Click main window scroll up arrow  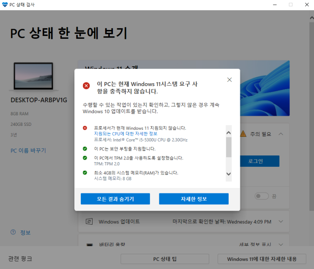pos(311,18)
